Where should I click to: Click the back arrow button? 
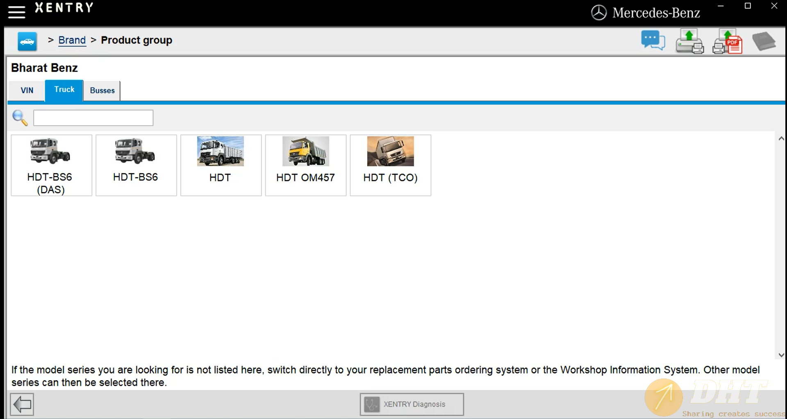pyautogui.click(x=22, y=405)
